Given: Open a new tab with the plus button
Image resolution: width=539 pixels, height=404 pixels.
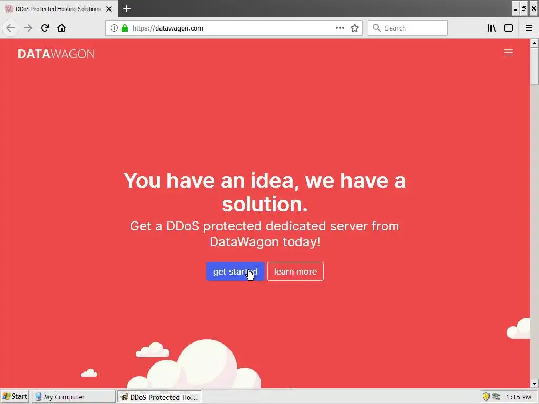Looking at the screenshot, I should pos(127,8).
